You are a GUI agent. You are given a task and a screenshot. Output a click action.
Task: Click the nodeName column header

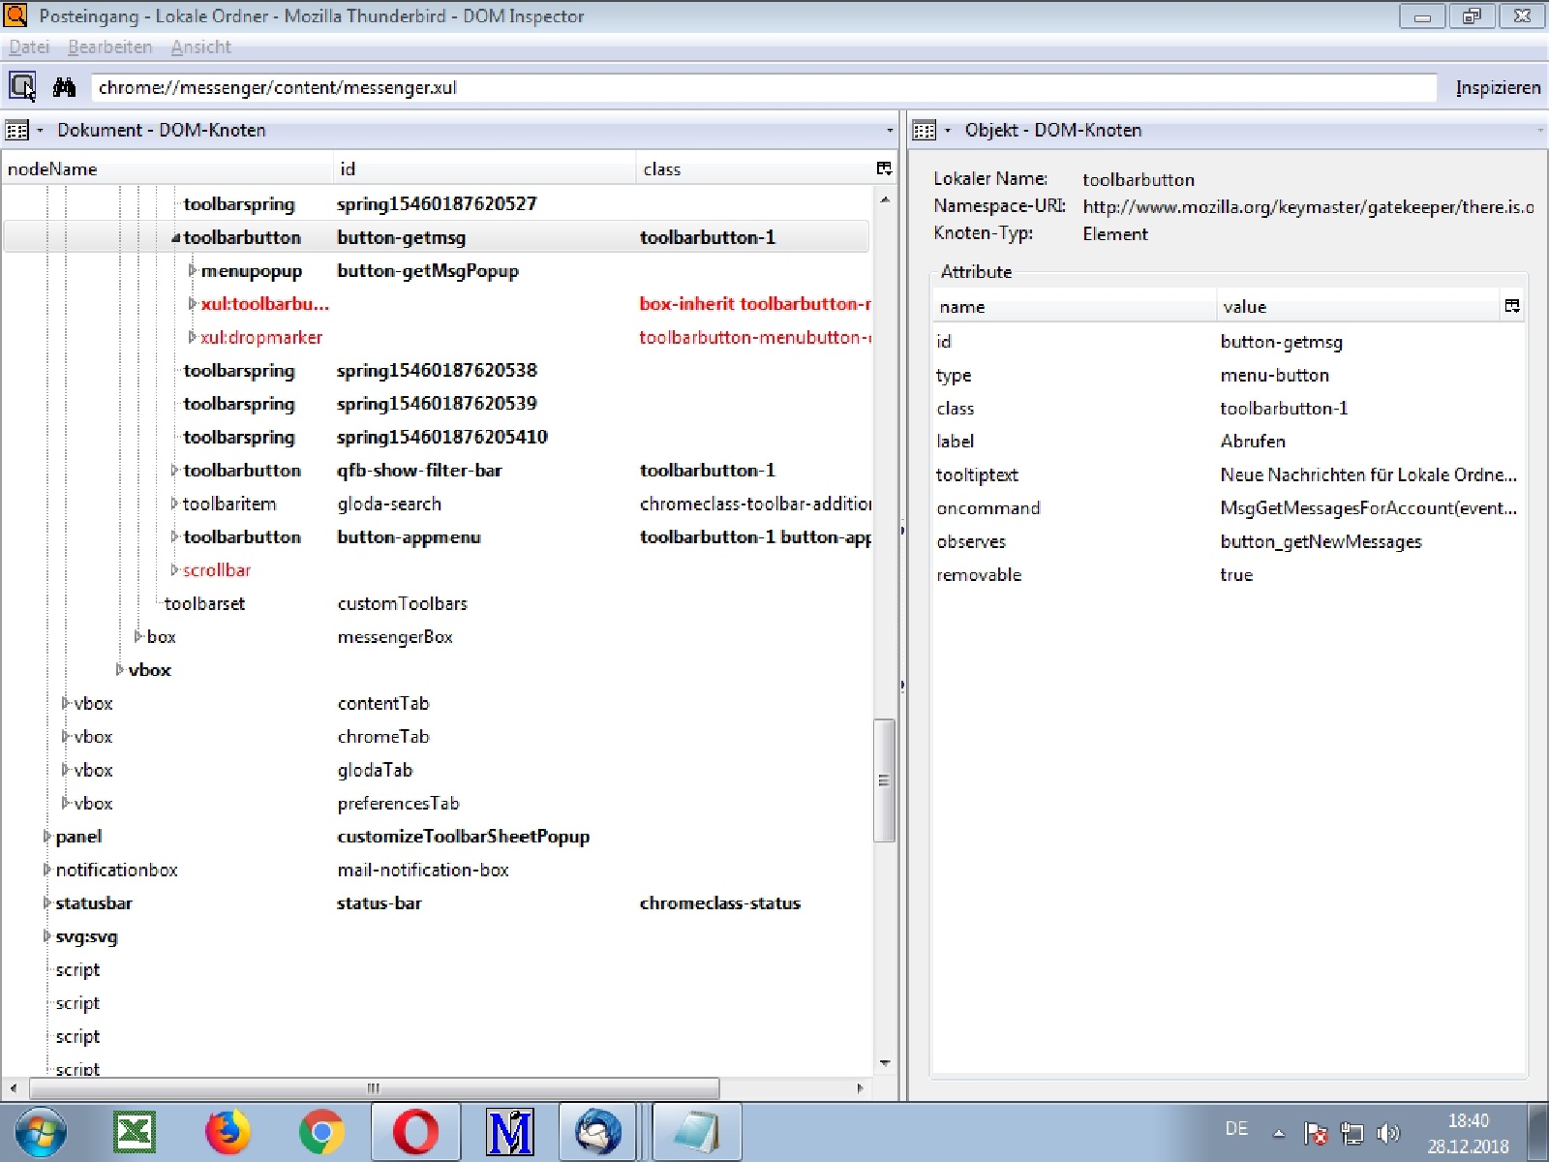(167, 168)
